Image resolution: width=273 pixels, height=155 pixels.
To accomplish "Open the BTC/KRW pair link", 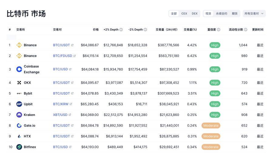I will (61, 104).
